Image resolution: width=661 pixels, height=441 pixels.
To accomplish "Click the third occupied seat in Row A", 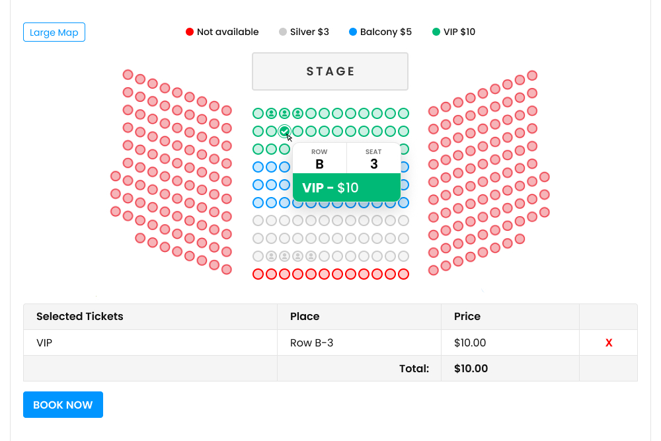I will coord(297,113).
